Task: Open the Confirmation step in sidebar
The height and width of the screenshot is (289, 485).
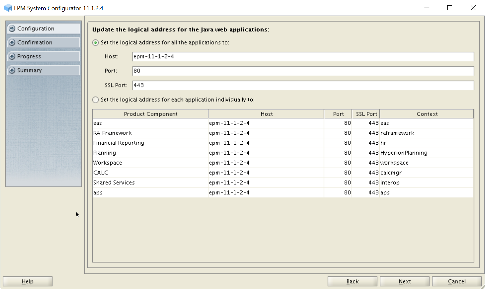Action: pyautogui.click(x=43, y=42)
